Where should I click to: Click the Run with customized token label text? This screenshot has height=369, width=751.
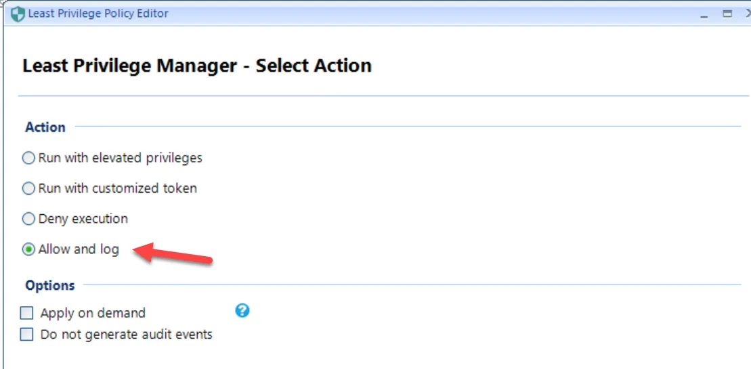[117, 189]
